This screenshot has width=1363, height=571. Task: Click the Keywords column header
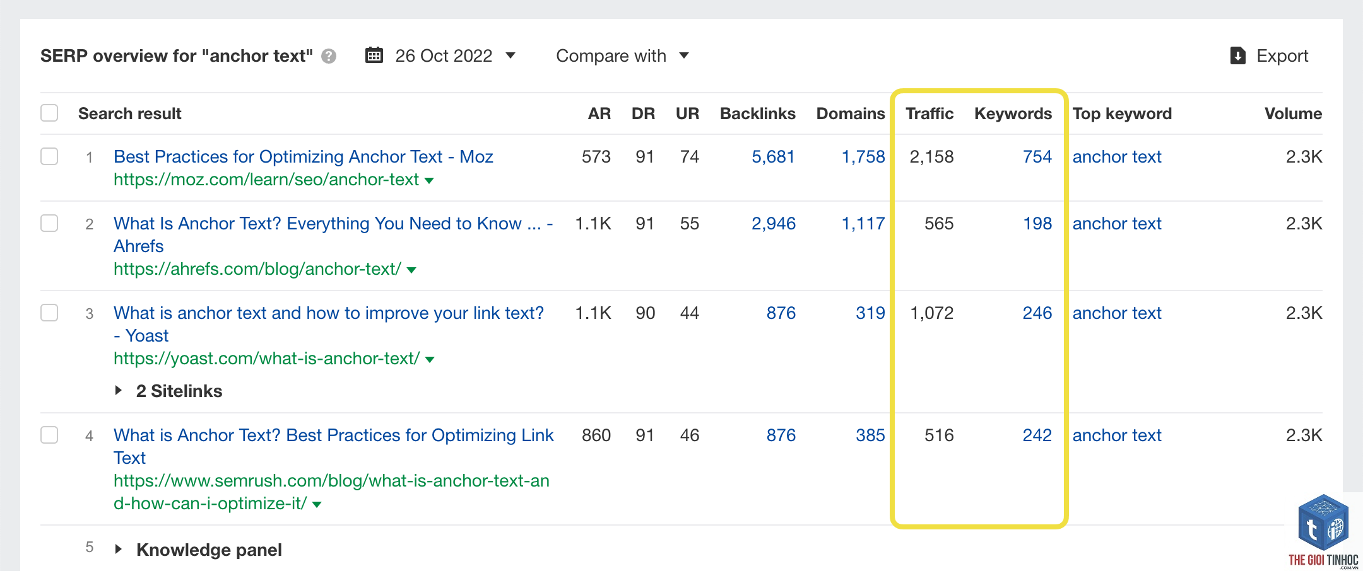tap(1013, 113)
